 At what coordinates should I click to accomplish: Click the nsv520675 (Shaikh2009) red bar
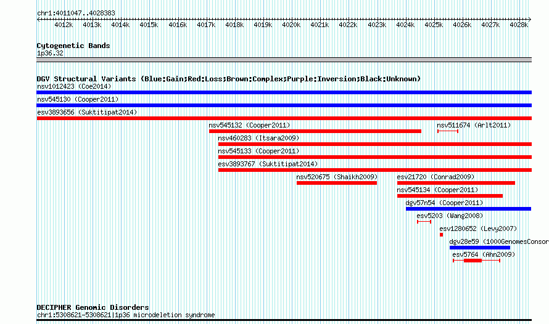[337, 183]
